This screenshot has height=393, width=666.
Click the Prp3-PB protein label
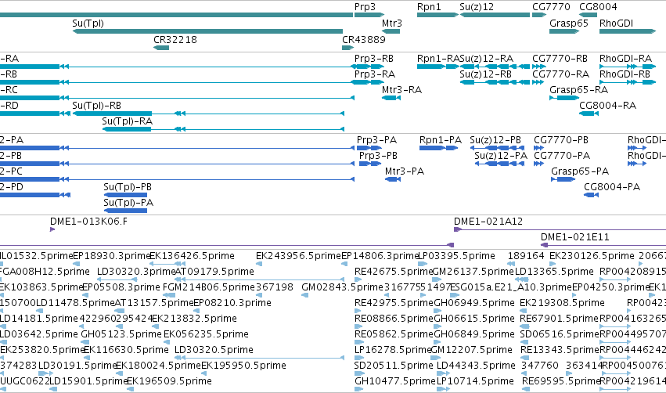point(378,156)
